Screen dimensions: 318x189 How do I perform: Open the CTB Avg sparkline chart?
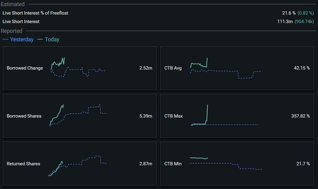[x=225, y=68]
